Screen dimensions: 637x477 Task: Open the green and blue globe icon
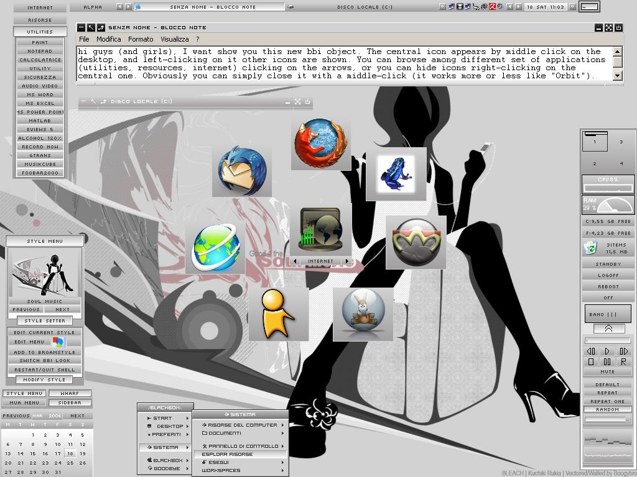[215, 247]
